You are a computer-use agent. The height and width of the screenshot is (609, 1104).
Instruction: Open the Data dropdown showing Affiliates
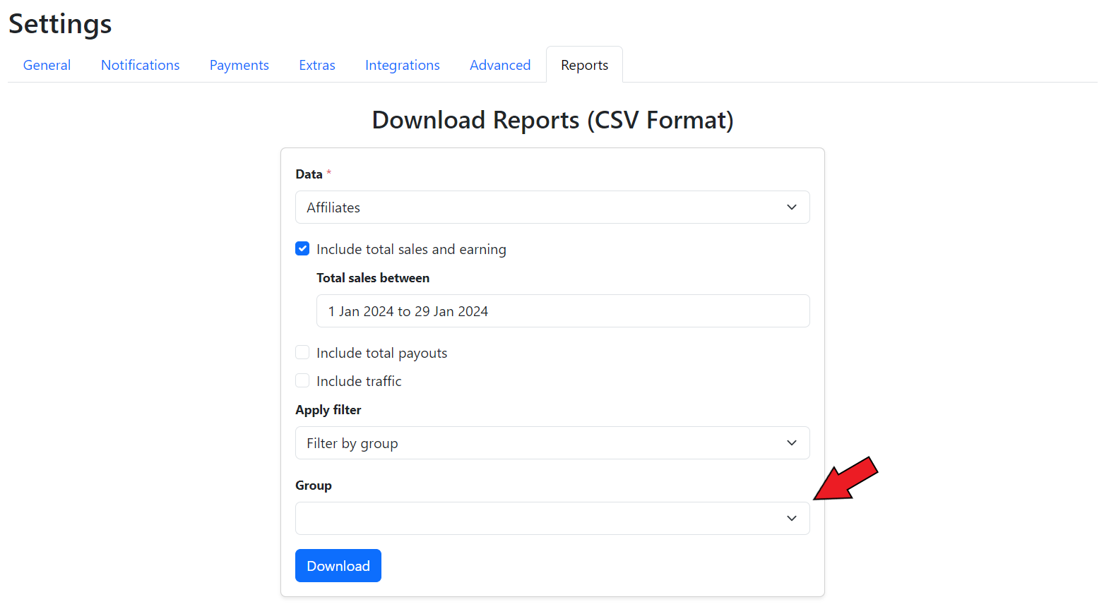tap(537, 207)
